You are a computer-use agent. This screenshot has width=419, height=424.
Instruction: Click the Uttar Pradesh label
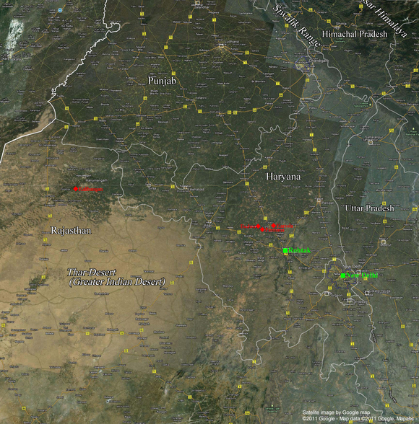tap(369, 208)
